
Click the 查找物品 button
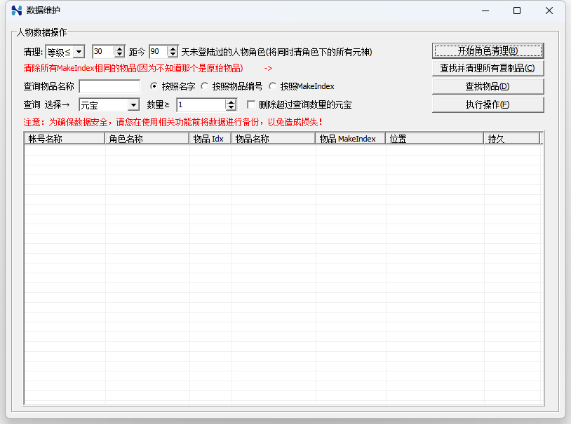click(488, 86)
